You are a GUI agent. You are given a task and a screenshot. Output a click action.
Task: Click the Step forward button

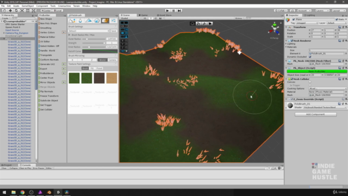pos(179,11)
